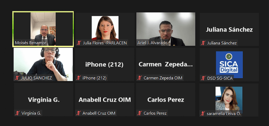Click muted mic icon beside Virginia G. label
This screenshot has height=126, width=269.
coord(17,113)
